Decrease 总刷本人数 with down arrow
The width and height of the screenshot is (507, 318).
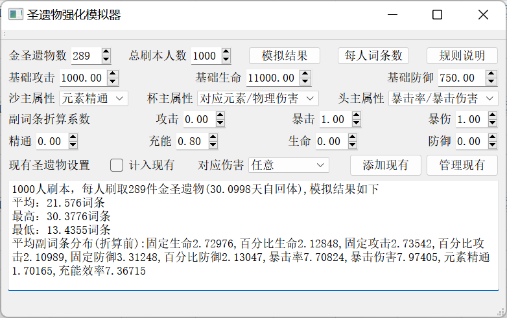point(226,60)
